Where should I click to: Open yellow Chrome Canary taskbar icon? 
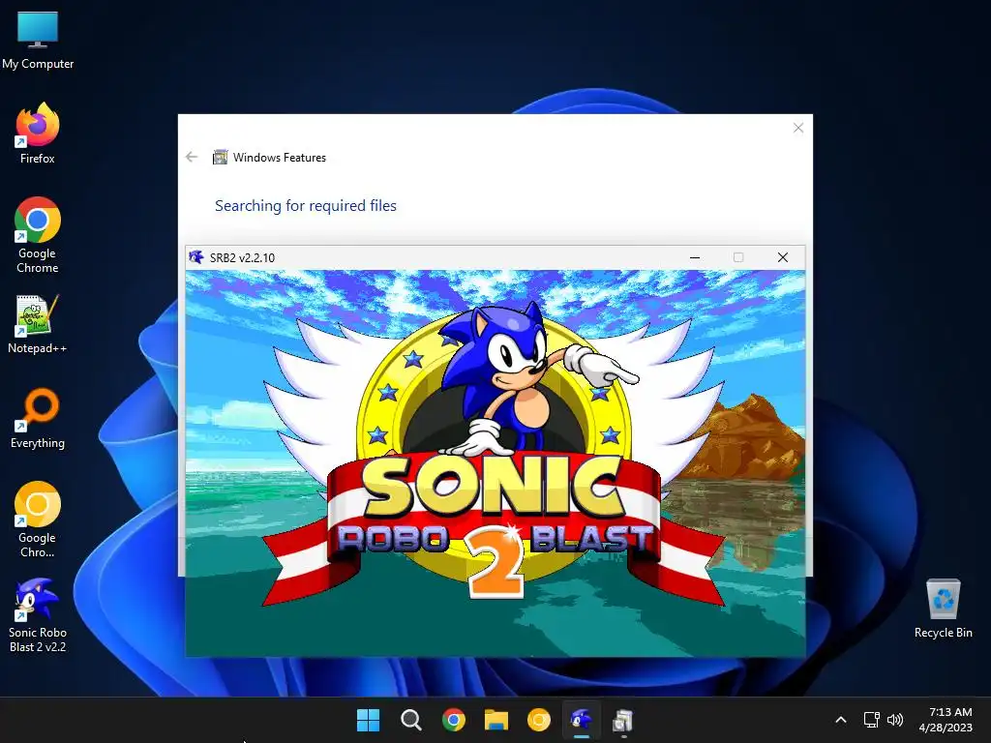pyautogui.click(x=538, y=720)
